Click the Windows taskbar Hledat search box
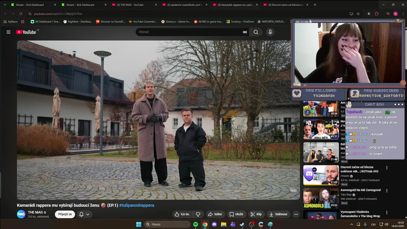This screenshot has width=407, height=229. pos(167,224)
